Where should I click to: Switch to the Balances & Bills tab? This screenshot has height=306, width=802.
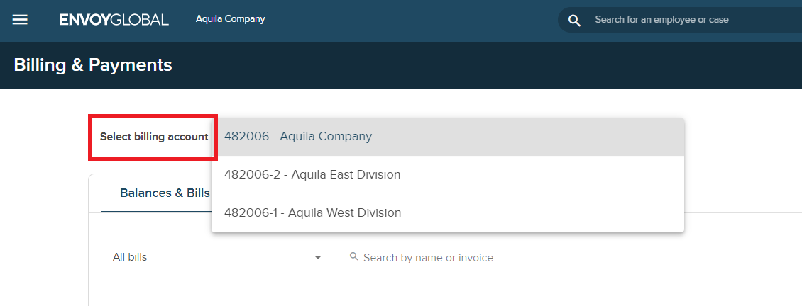click(x=165, y=193)
